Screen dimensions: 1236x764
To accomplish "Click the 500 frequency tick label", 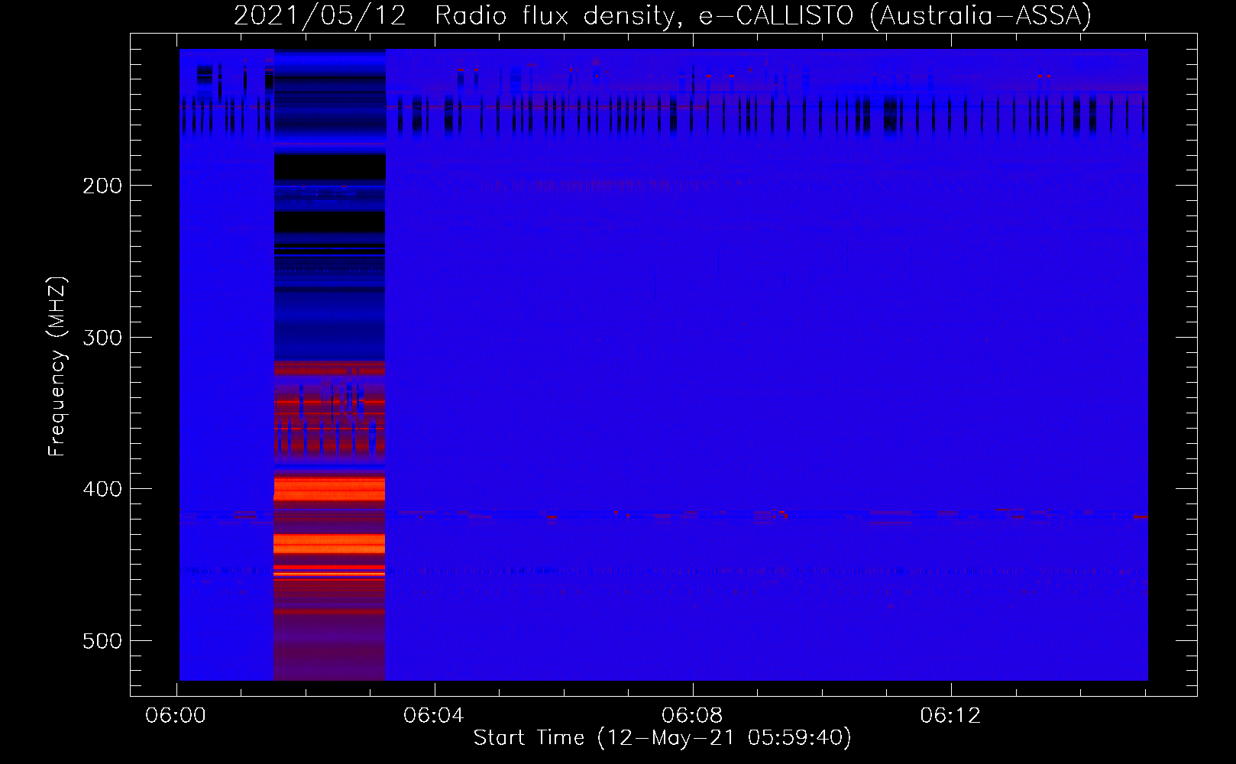I will pos(102,641).
